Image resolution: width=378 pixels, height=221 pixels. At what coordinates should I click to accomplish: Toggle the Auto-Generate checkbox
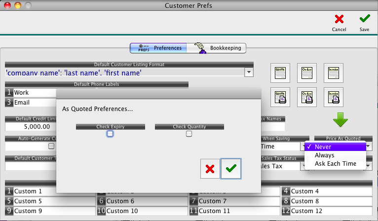pyautogui.click(x=51, y=146)
